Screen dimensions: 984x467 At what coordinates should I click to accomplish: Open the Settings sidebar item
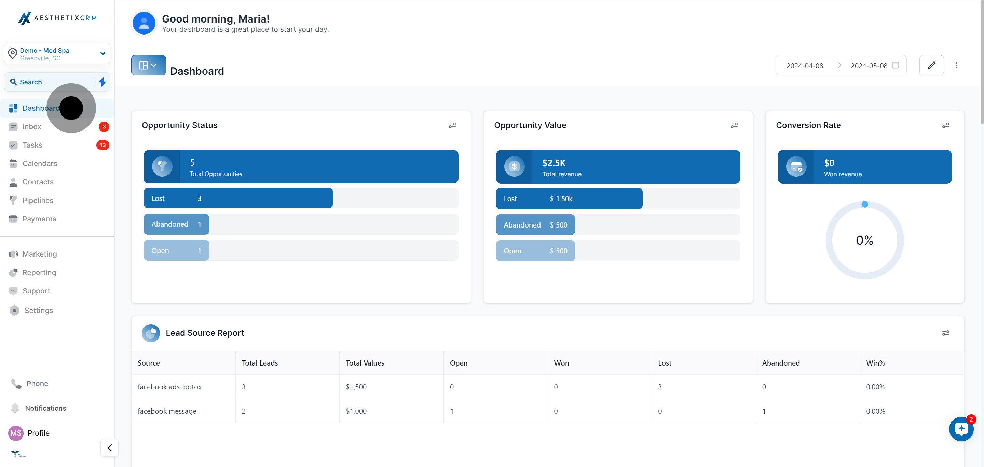(38, 310)
